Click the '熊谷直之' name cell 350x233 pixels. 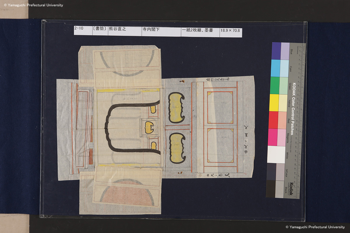125,30
